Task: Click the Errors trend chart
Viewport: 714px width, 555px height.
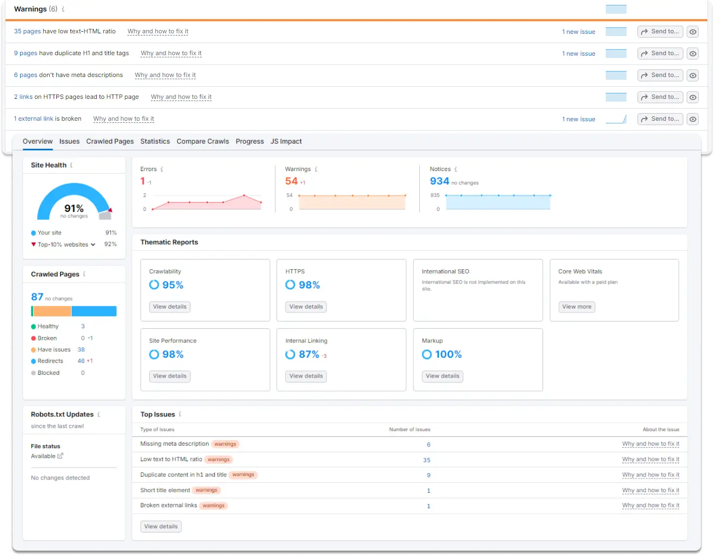Action: (x=207, y=202)
